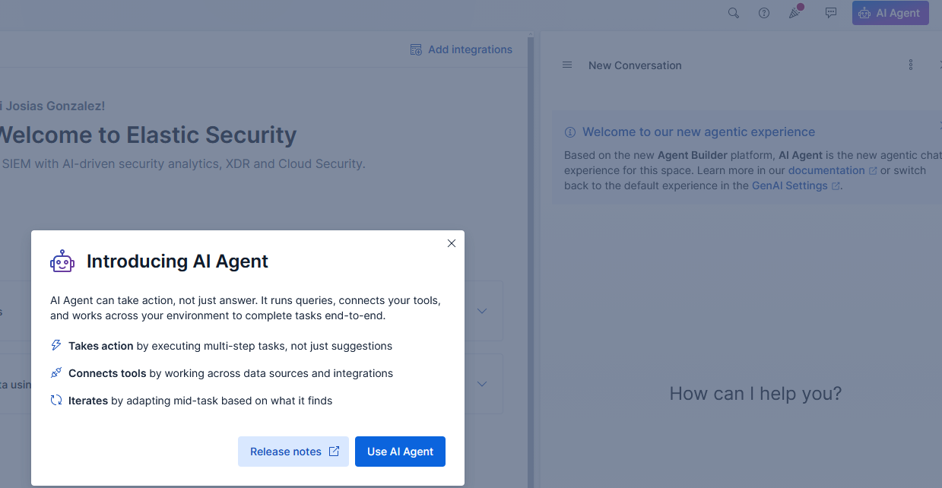Open the search magnifier in the top bar

click(x=734, y=13)
